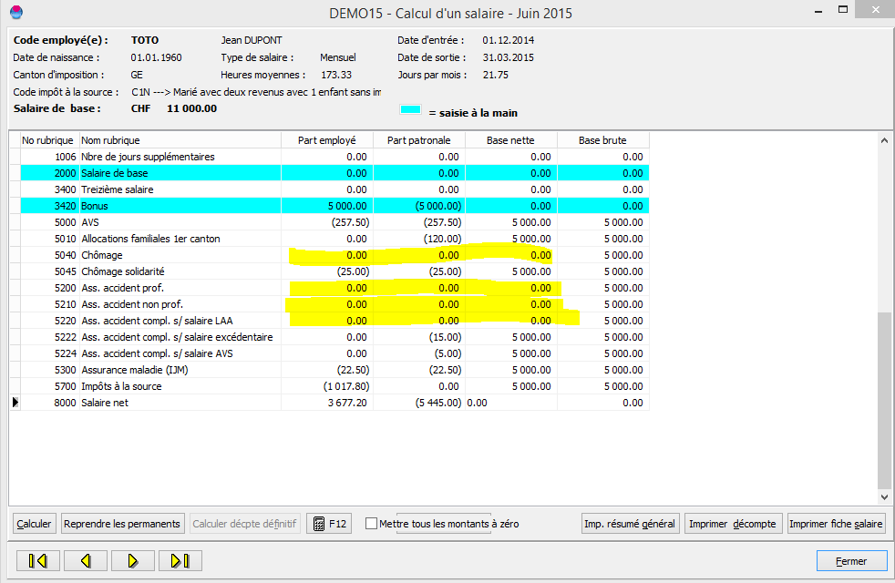The image size is (895, 583).
Task: Click the tax code text starting C1N
Action: [256, 92]
